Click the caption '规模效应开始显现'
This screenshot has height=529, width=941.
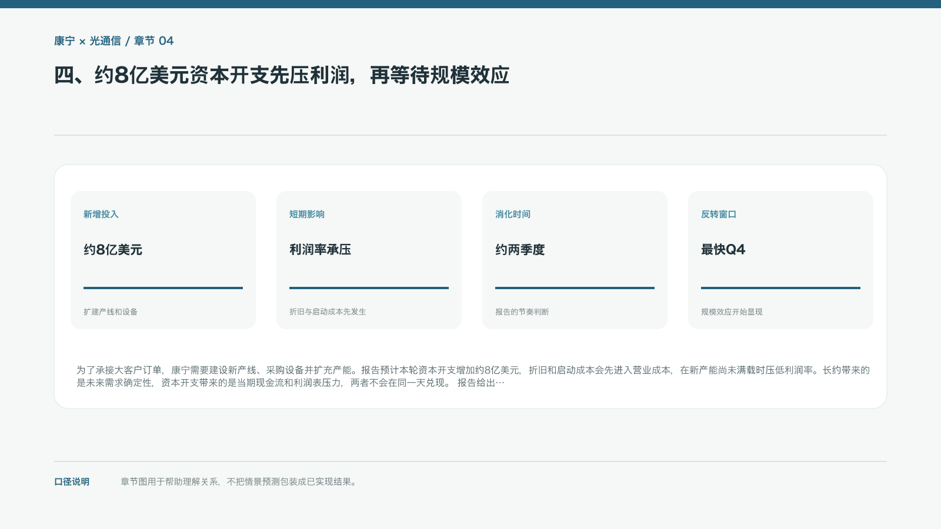pyautogui.click(x=732, y=312)
